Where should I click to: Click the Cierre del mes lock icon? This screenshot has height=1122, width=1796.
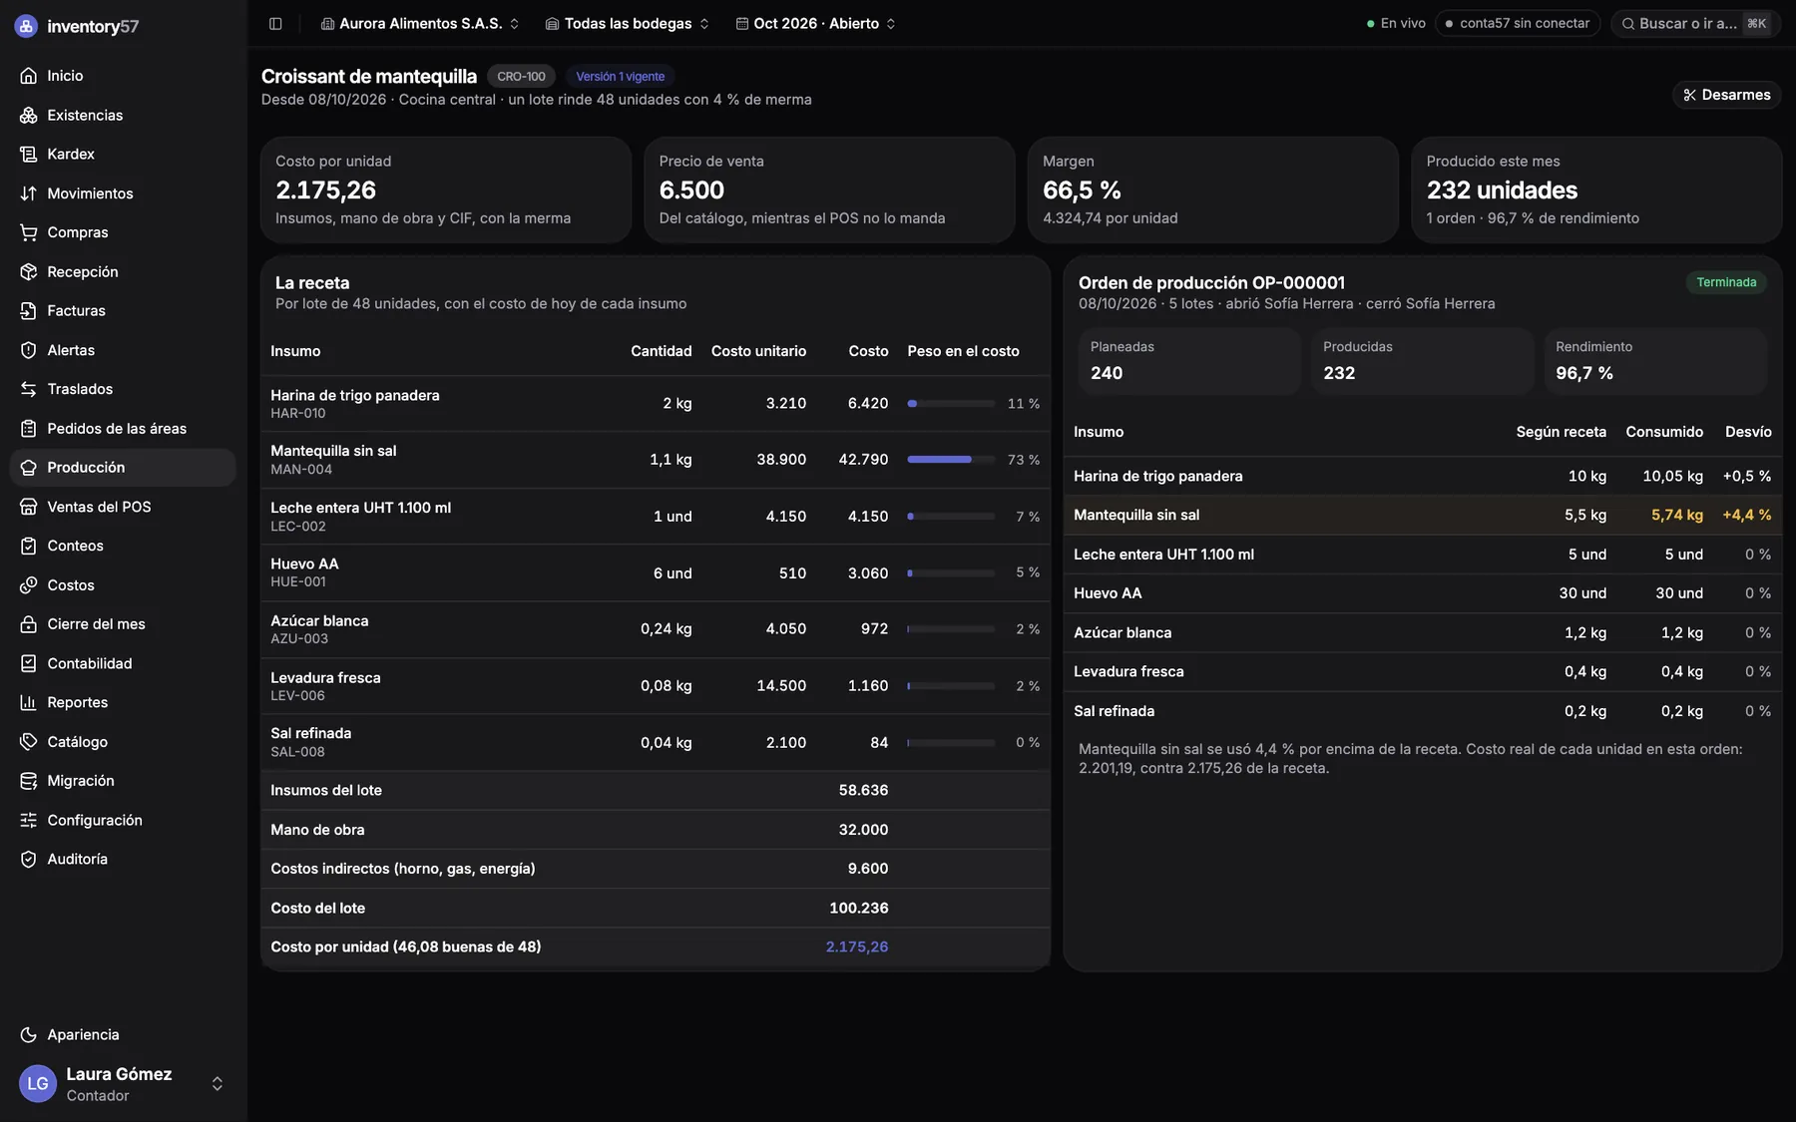(28, 624)
